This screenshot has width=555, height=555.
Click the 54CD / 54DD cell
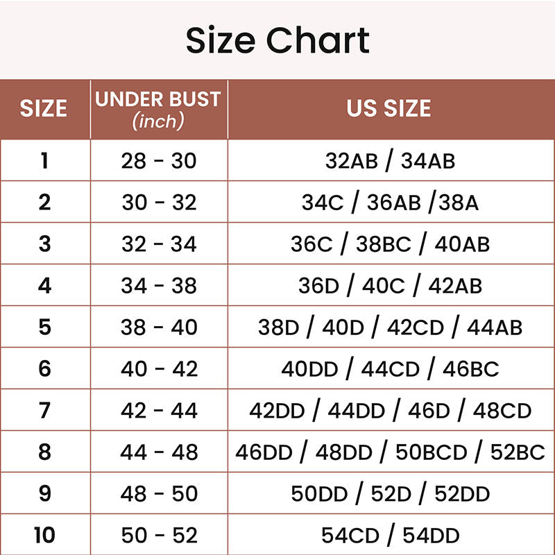tap(390, 536)
